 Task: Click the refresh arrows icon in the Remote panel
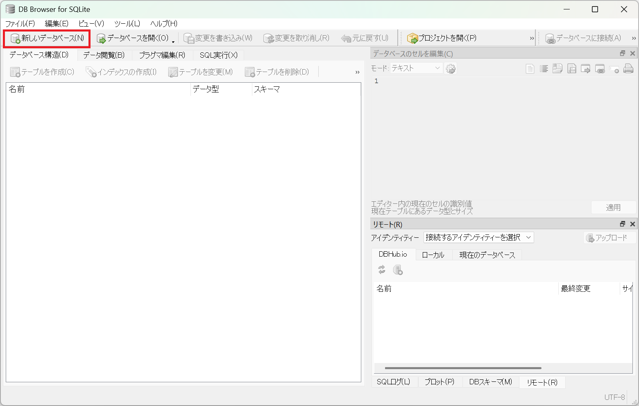(382, 270)
